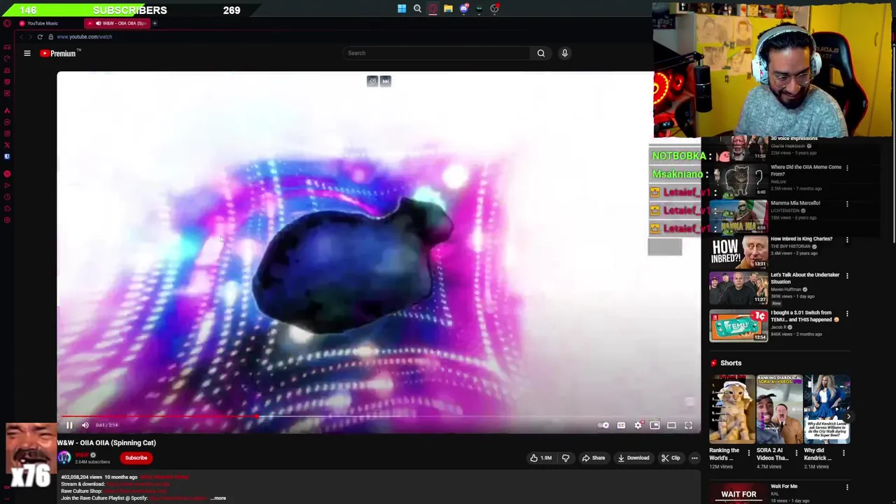Open Windows Start menu

402,9
